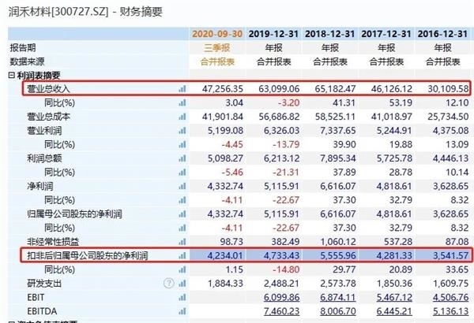
Task: Click help question-mark icon beside 研发支出
Action: [169, 283]
